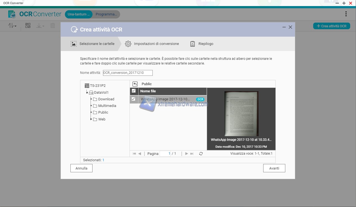Click the refresh icon in the pagination bar
Viewport: 356px width, 207px height.
[201, 154]
